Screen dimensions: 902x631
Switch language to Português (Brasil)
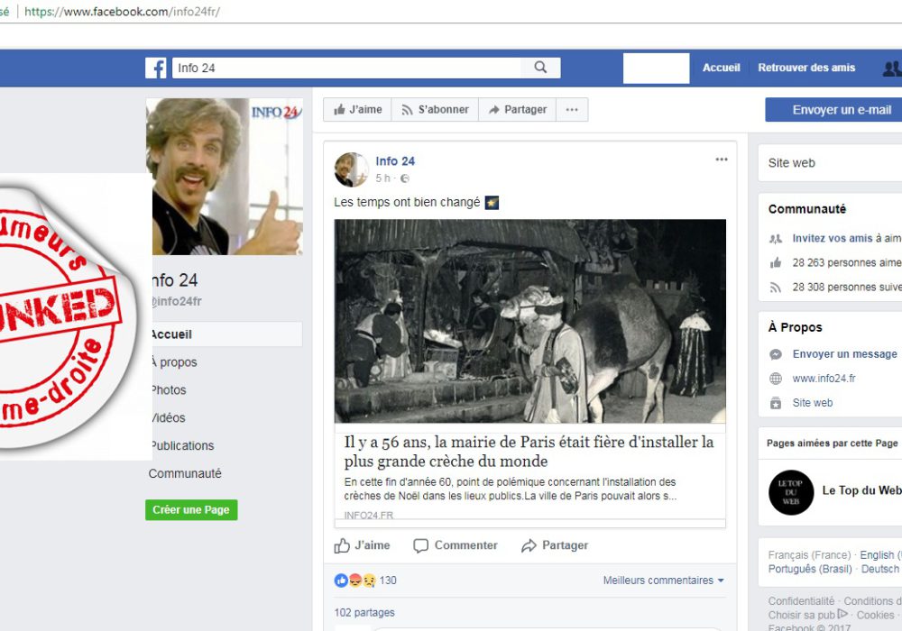click(810, 569)
